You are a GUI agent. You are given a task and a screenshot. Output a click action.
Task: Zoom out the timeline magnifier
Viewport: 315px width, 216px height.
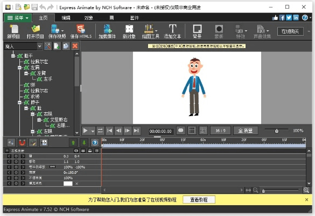tap(256, 190)
